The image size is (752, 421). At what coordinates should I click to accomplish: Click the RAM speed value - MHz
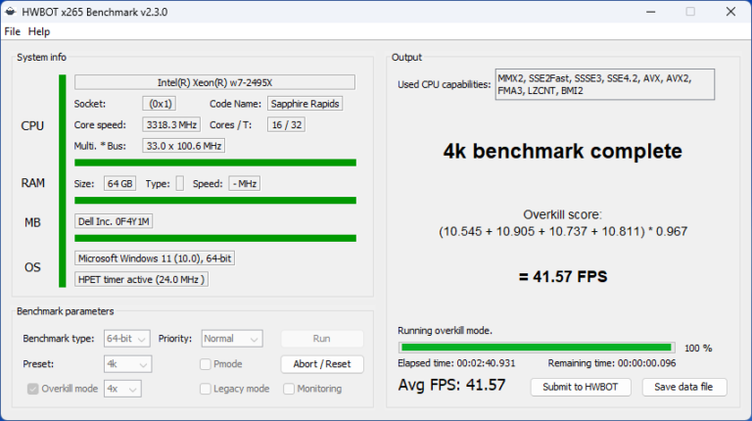coord(245,184)
